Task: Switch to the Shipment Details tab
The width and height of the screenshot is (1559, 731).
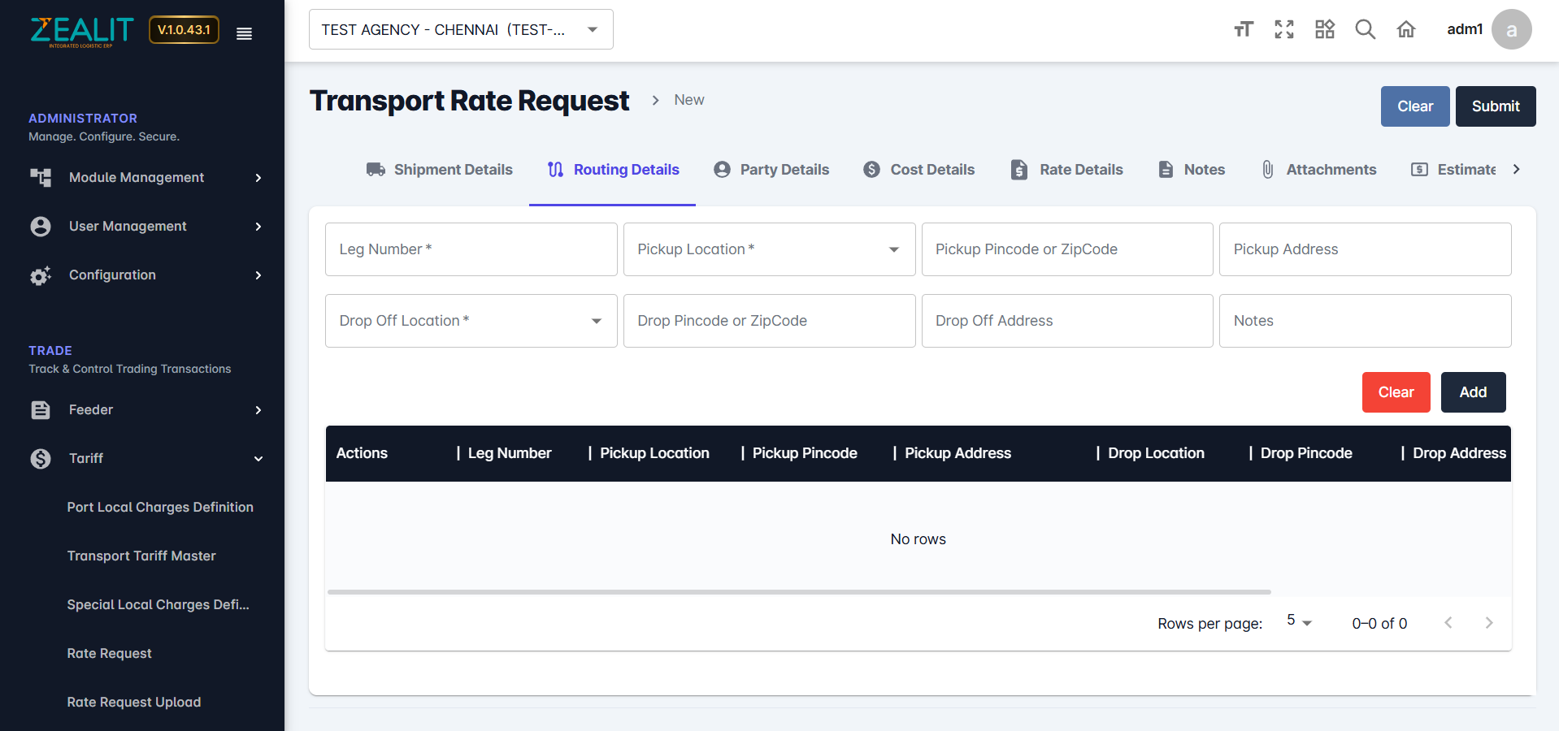Action: 440,170
